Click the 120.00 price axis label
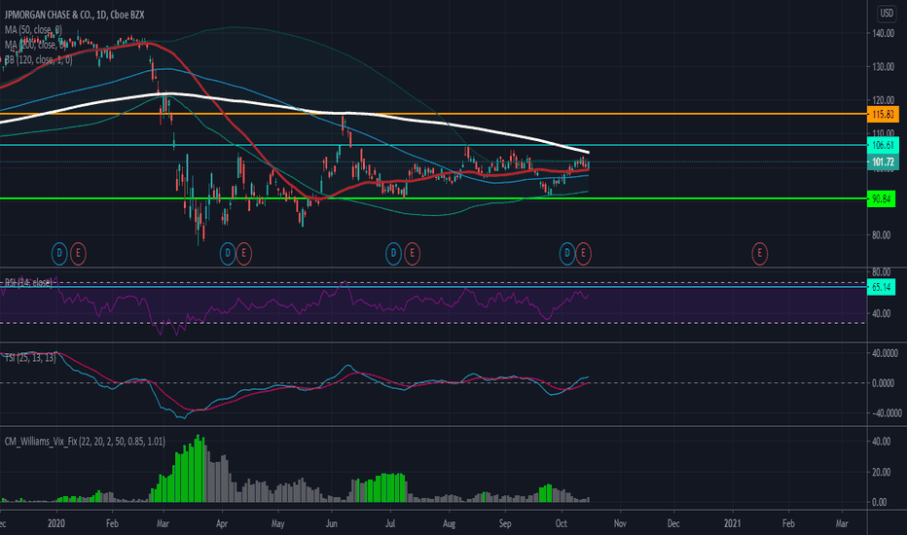Viewport: 907px width, 535px height. [884, 100]
